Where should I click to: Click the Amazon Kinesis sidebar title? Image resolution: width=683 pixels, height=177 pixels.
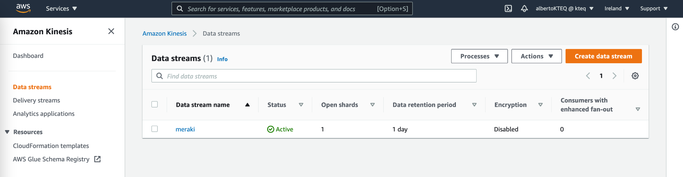43,32
